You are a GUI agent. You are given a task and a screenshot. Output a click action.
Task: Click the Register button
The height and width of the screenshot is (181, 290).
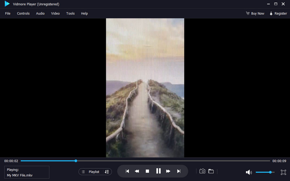(278, 13)
